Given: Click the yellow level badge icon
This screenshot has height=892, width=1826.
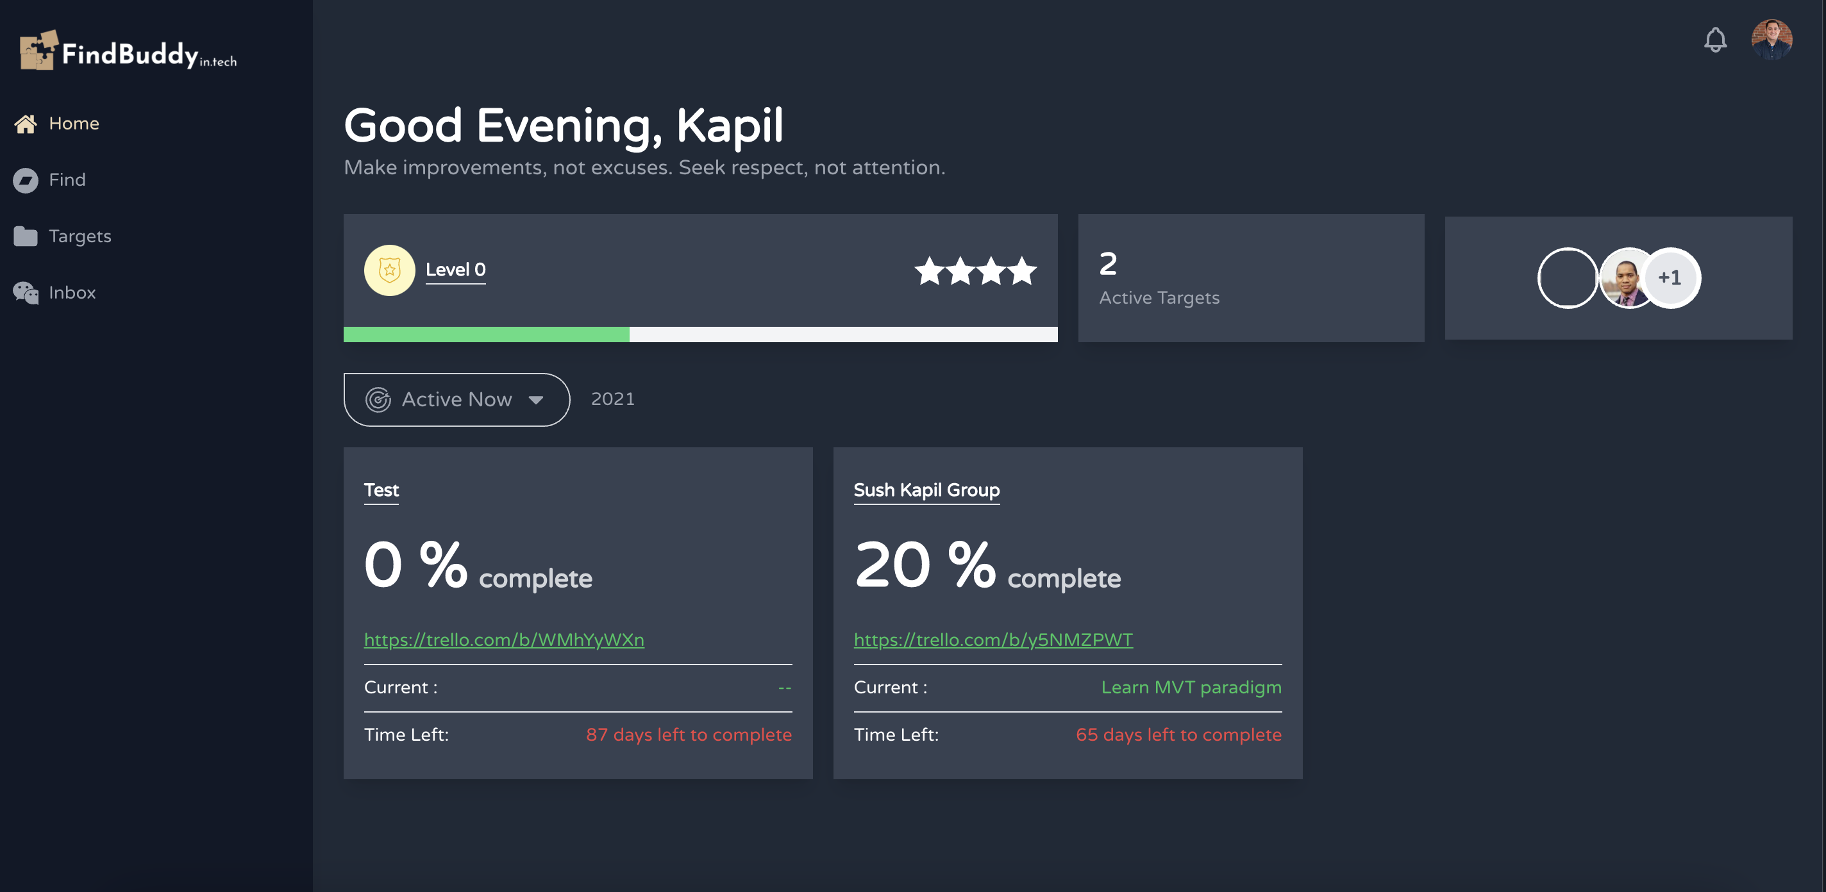Looking at the screenshot, I should coord(389,270).
